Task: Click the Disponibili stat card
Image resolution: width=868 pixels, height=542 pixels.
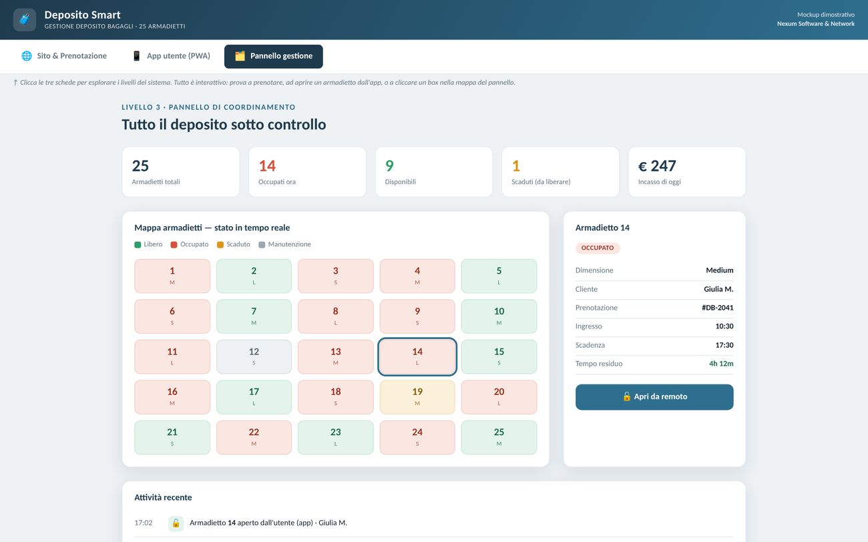Action: (x=434, y=172)
